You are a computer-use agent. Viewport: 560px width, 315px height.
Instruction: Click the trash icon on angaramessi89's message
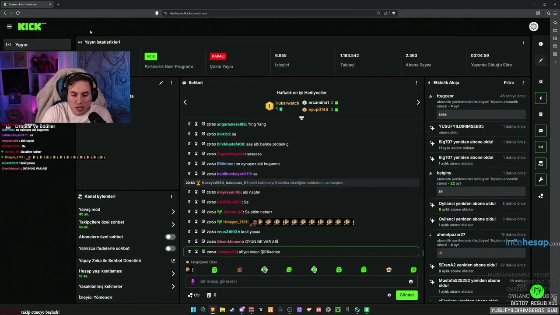(189, 124)
